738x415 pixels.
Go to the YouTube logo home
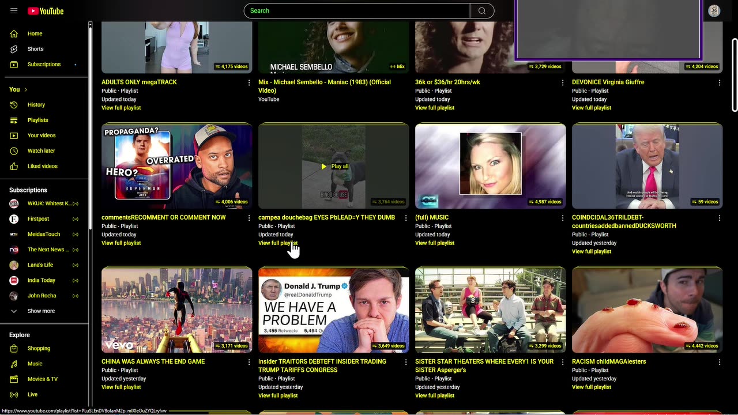(46, 11)
